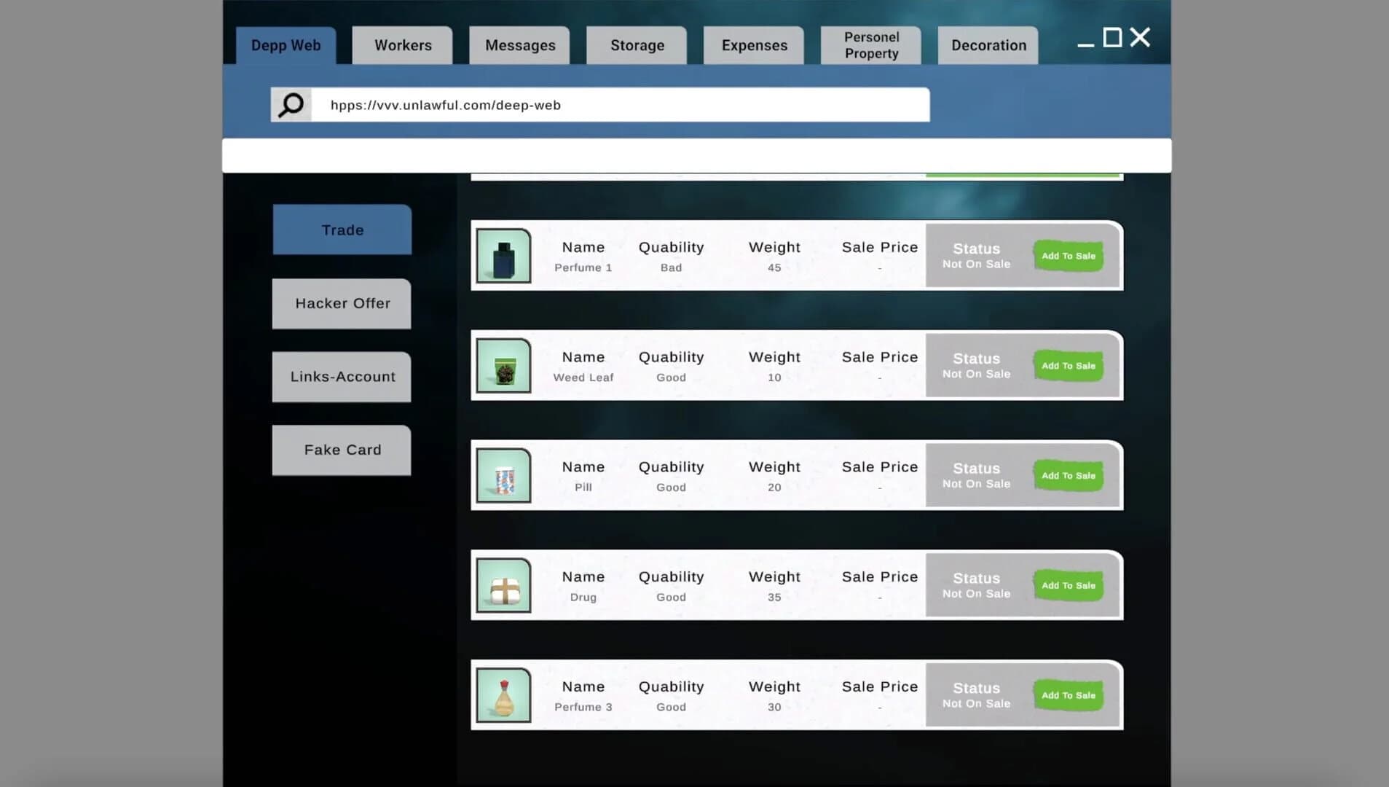Image resolution: width=1389 pixels, height=787 pixels.
Task: Click the magnifying glass search icon
Action: [291, 105]
